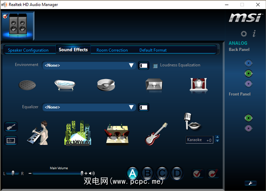Select the Auditorium stage environment icon
Image resolution: width=266 pixels, height=191 pixels.
(199, 85)
